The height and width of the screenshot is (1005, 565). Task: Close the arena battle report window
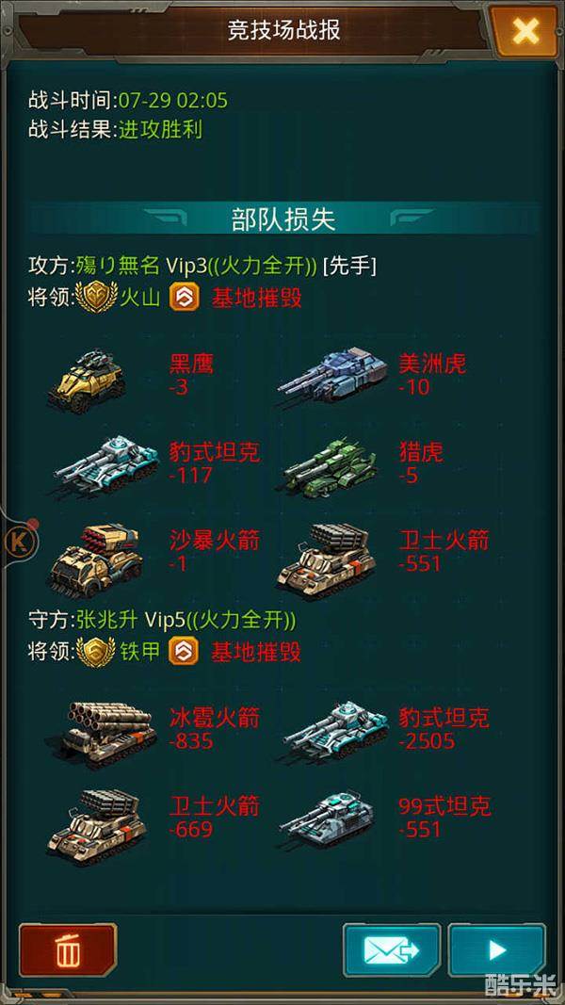pos(525,30)
